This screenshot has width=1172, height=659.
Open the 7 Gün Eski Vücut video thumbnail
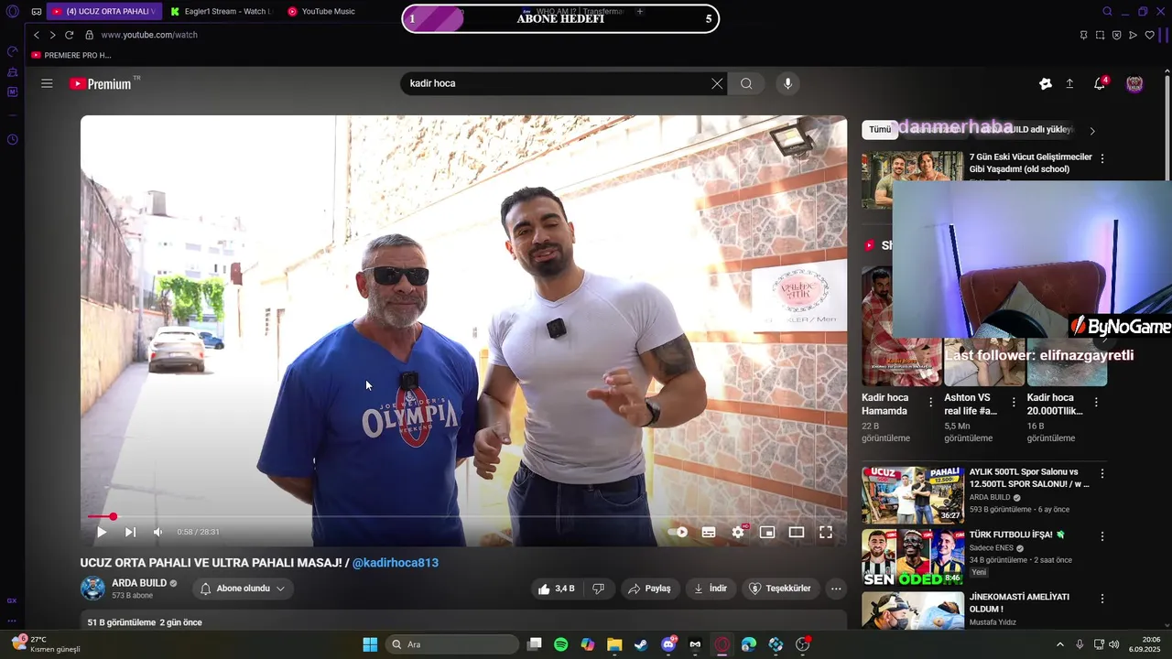click(912, 179)
